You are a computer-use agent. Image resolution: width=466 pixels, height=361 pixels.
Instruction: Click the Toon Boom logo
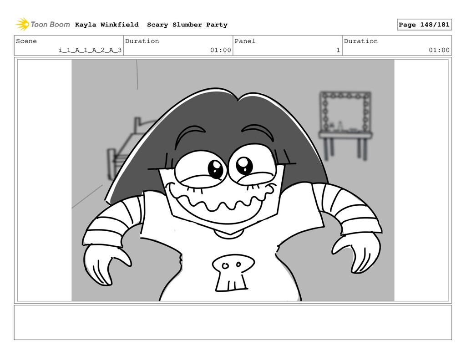pos(43,25)
